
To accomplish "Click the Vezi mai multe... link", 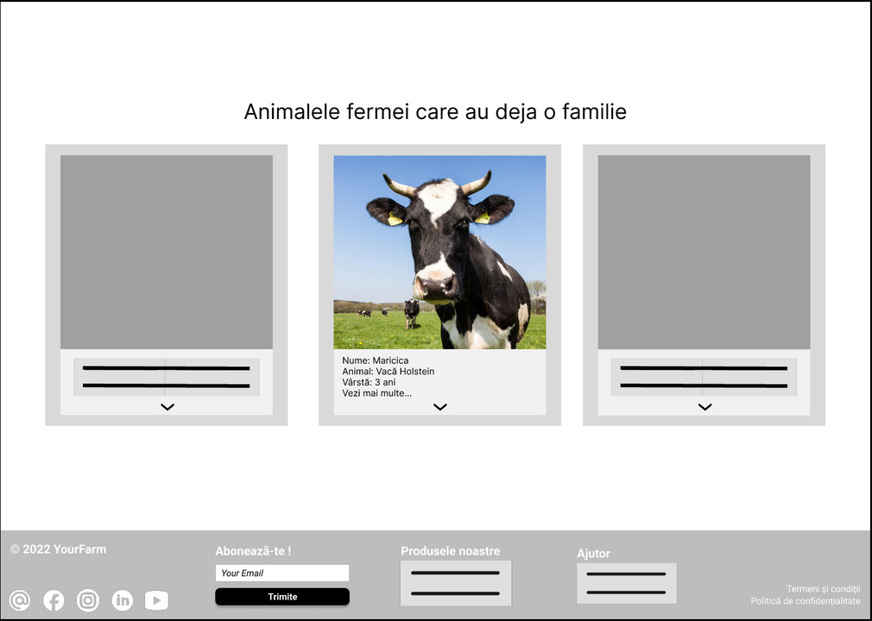I will click(376, 393).
